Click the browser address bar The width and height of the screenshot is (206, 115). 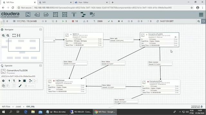[x=103, y=8]
